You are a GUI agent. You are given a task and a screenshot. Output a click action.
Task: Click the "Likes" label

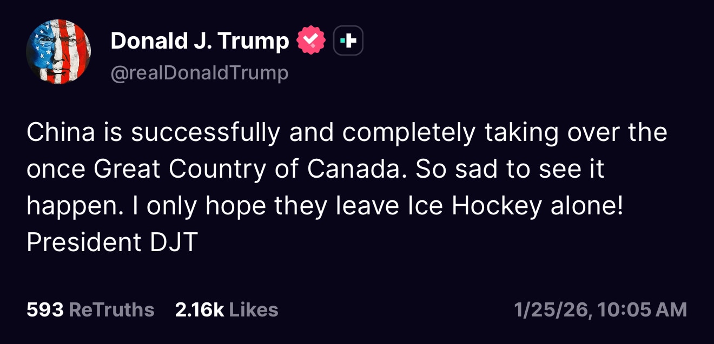coord(254,310)
